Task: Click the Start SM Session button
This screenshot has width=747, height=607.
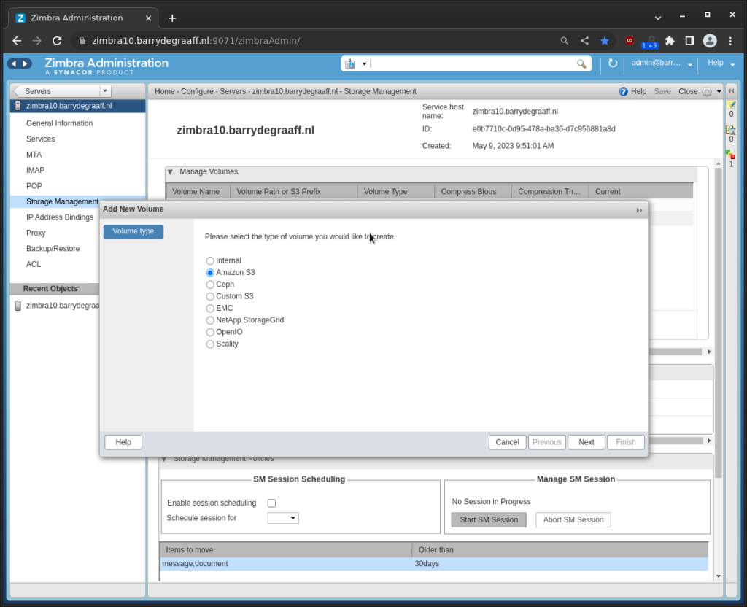Action: point(489,519)
